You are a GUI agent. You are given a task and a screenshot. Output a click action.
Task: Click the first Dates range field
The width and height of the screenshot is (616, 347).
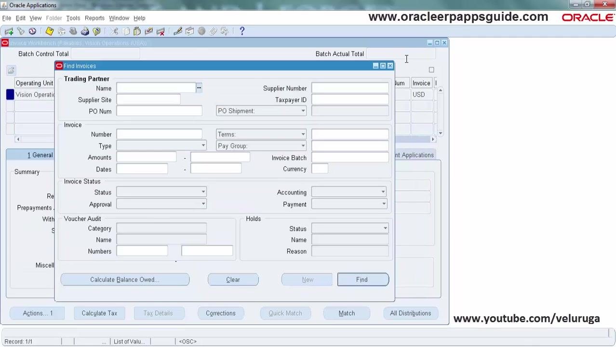pyautogui.click(x=142, y=169)
